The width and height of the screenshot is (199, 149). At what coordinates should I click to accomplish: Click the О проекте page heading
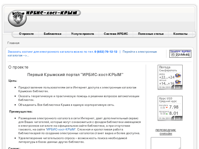[x=18, y=67]
